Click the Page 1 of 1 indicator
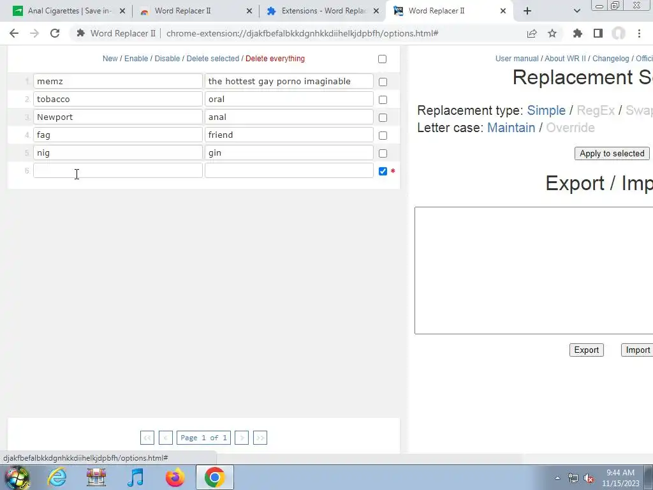Image resolution: width=653 pixels, height=490 pixels. 203,438
